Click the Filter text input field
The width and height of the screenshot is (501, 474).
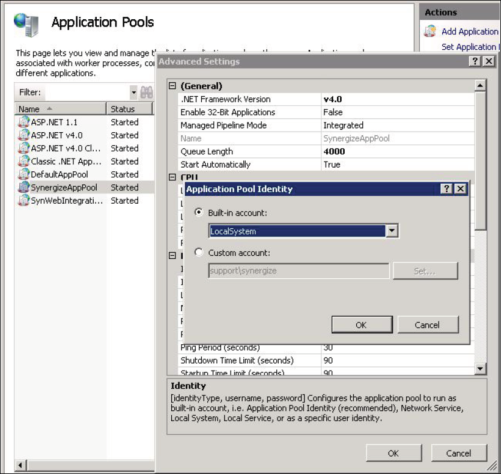click(x=87, y=93)
